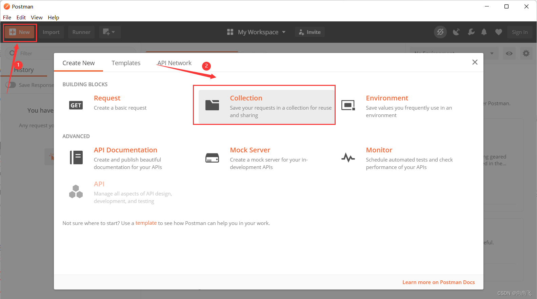The image size is (537, 299).
Task: Close the Create New dialog
Action: [475, 62]
